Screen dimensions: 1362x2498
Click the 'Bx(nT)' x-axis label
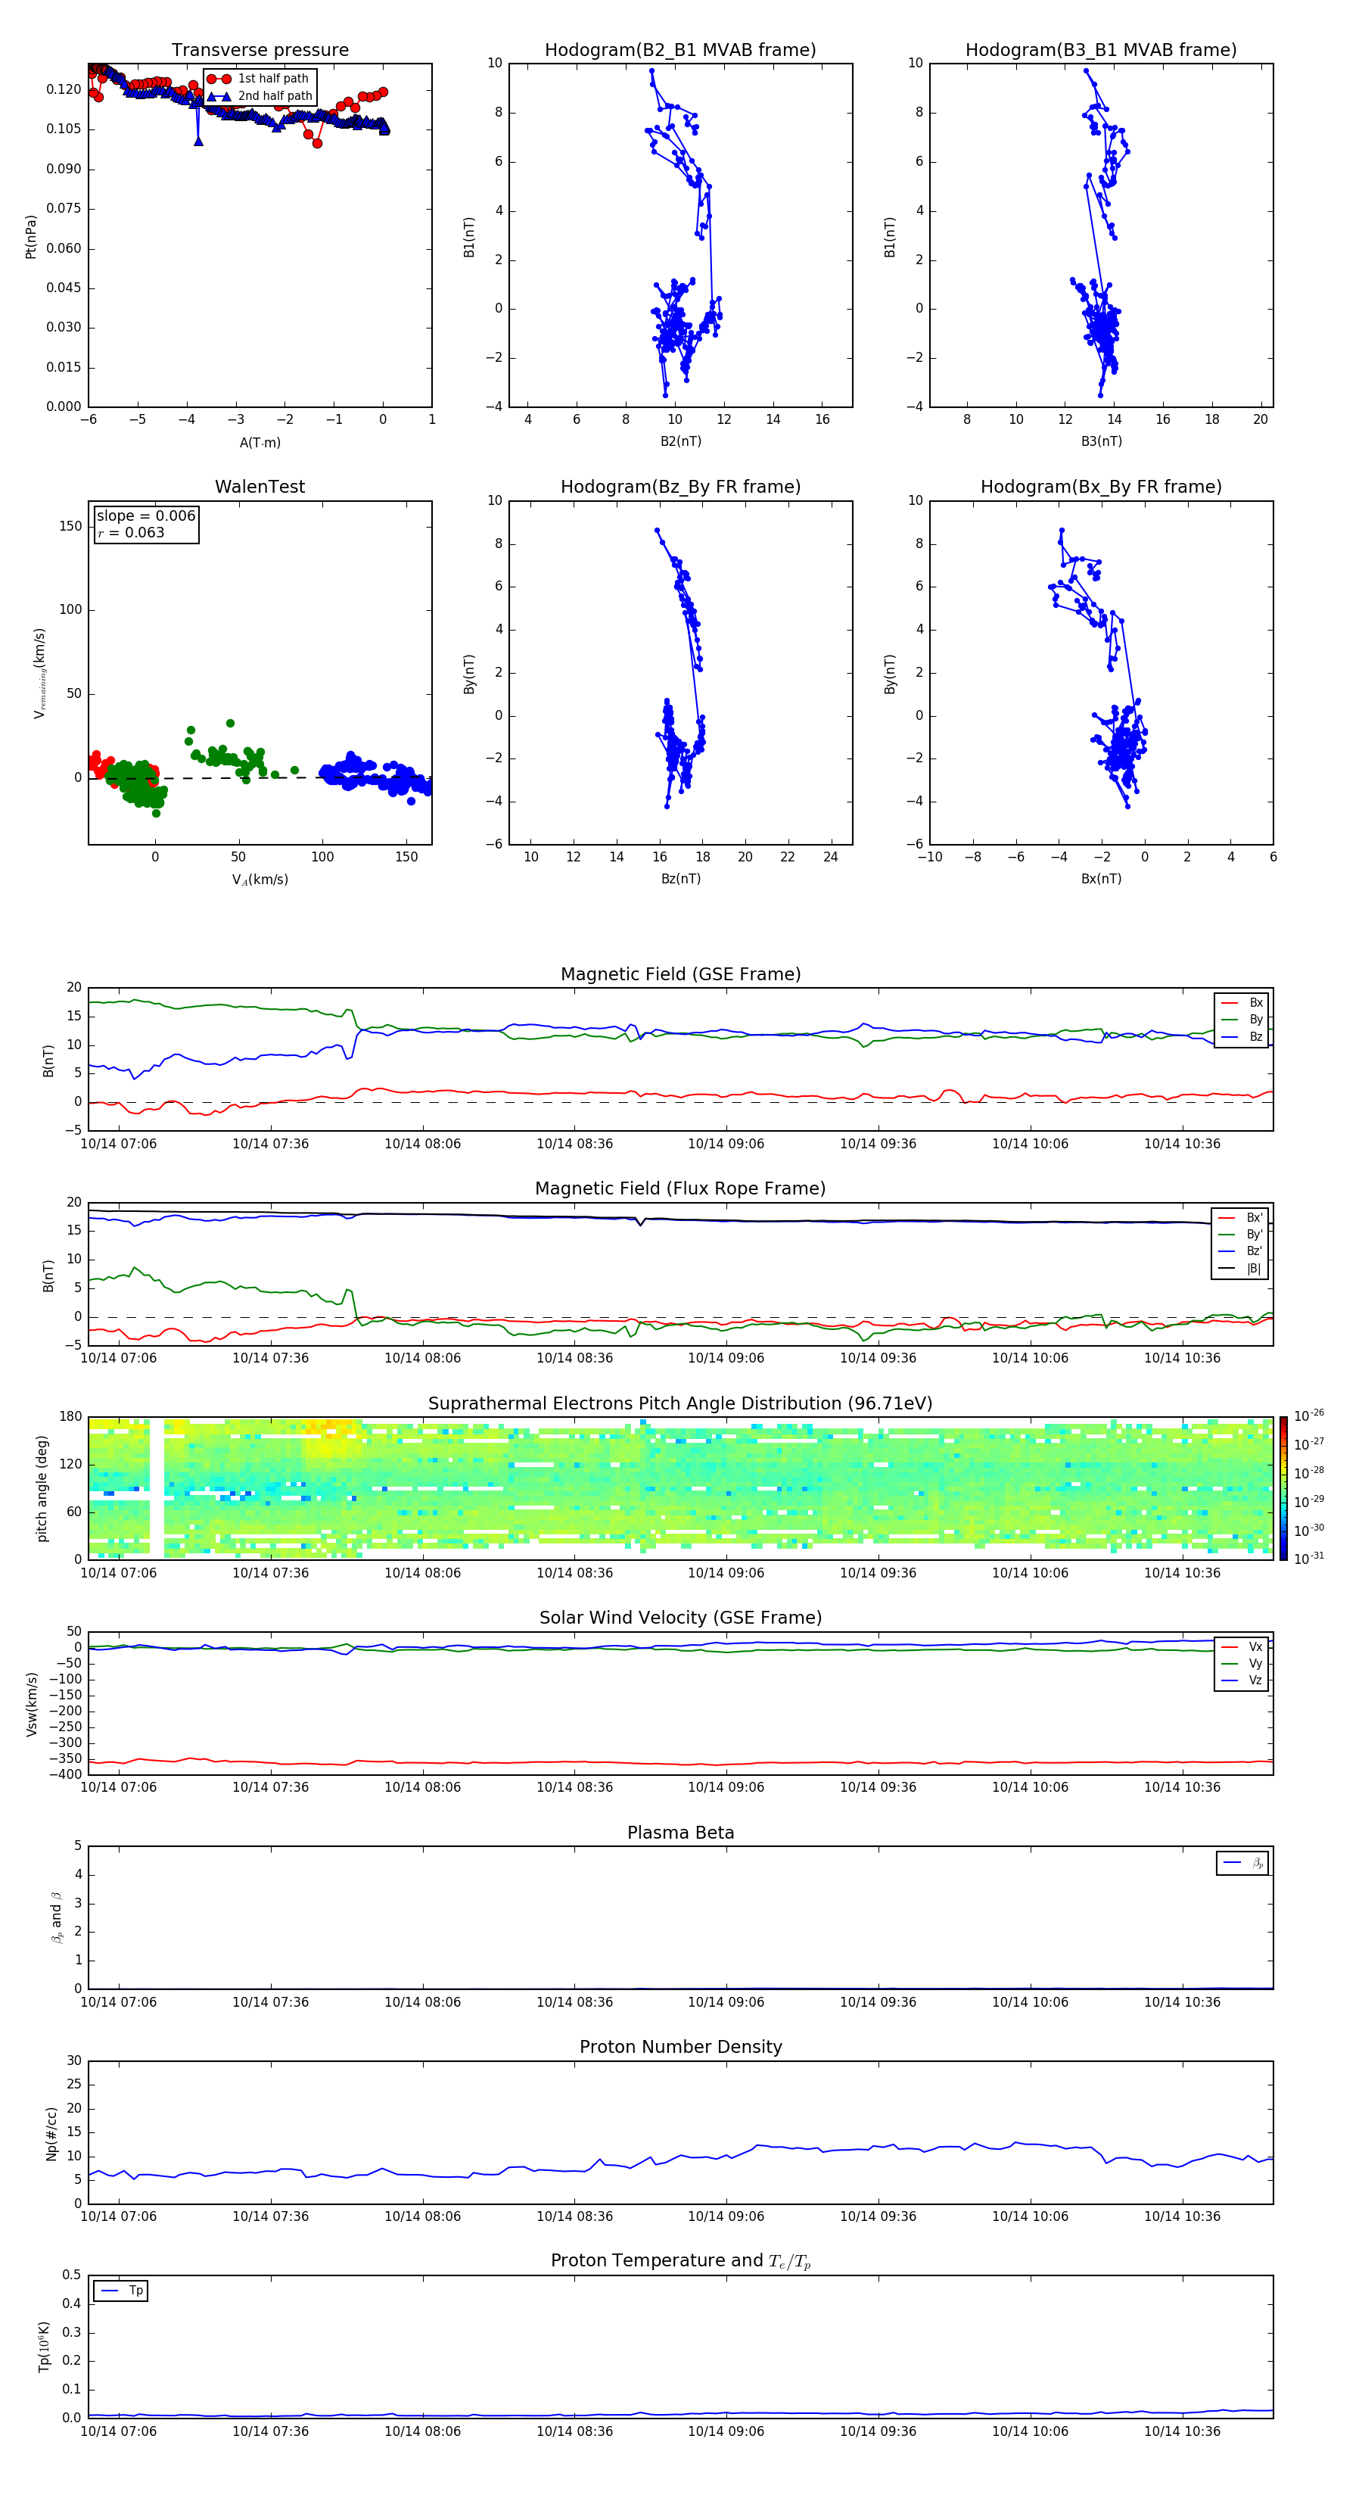click(1101, 879)
